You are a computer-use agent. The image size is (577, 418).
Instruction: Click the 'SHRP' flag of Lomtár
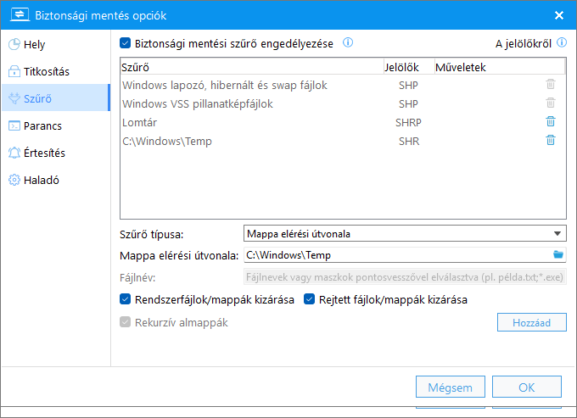coord(408,122)
